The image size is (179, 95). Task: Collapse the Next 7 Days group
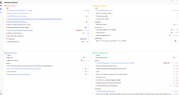pos(94,89)
